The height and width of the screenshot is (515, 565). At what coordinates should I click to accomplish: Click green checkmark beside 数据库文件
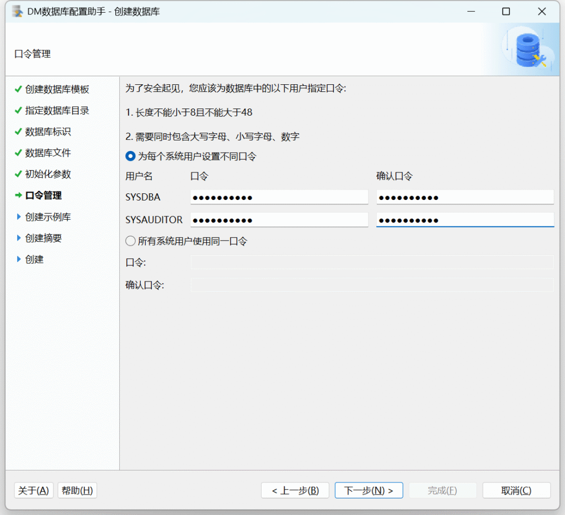click(x=19, y=153)
